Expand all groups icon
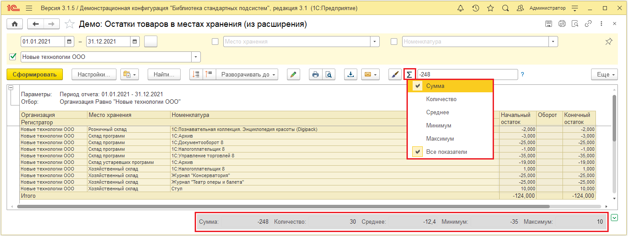Viewport: 628px width, 236px height. pyautogui.click(x=209, y=74)
